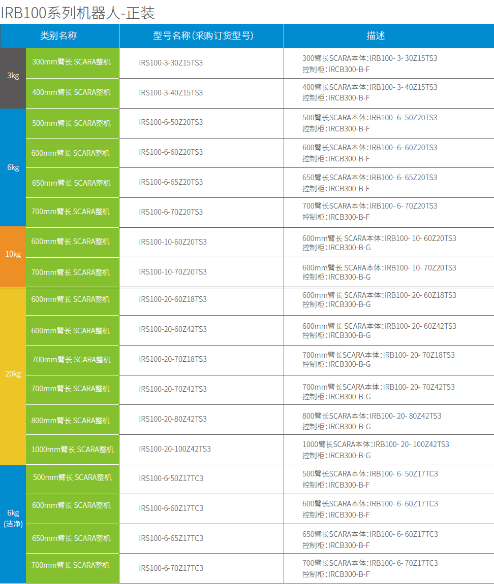Click 700mm臂长 SCARA整机 beside IRS100-10-70Z20TS3

[72, 272]
